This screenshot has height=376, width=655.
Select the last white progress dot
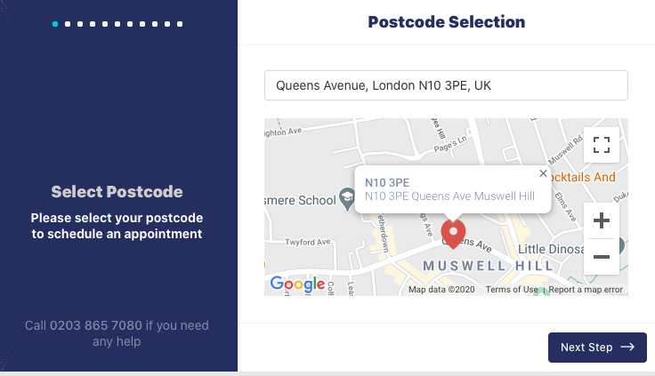pos(180,24)
